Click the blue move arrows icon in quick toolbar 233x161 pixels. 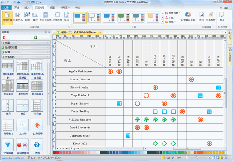[x=19, y=2]
